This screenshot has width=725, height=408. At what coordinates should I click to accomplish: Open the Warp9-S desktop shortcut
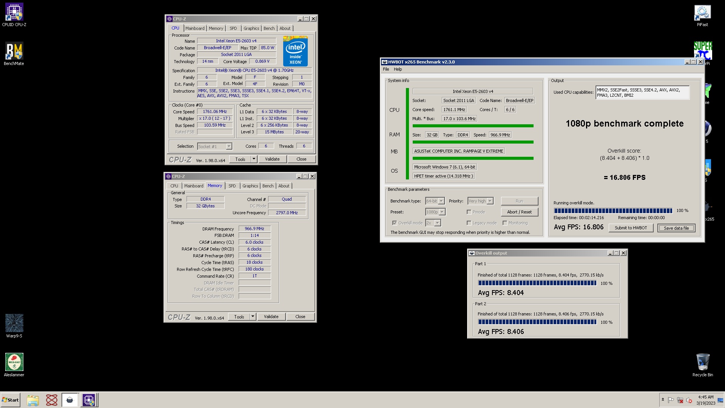pyautogui.click(x=14, y=326)
